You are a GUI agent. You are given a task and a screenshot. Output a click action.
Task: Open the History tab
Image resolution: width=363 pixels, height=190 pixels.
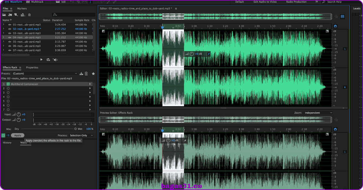click(7, 142)
